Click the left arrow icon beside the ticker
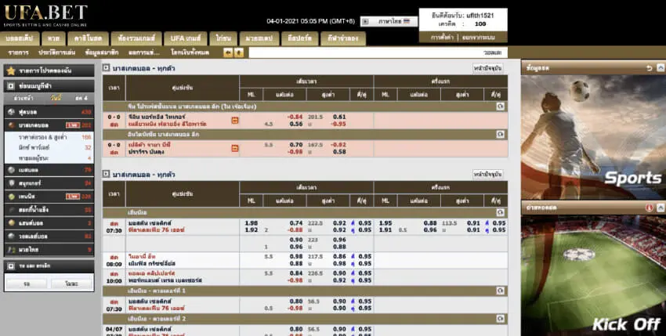 pyautogui.click(x=228, y=52)
